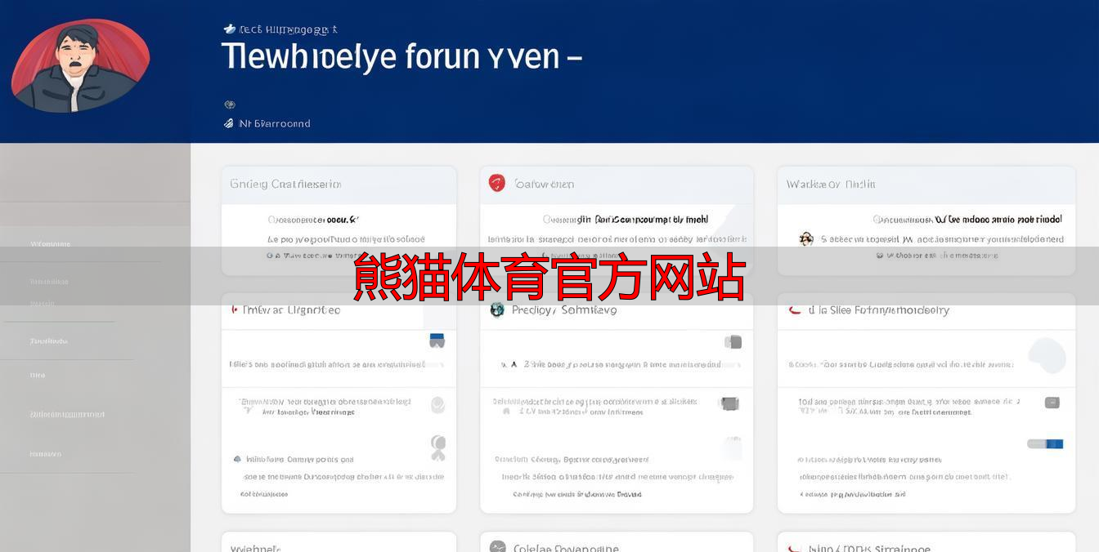
Task: Select the globe icon next to Predloy Sohmtavg
Action: (x=496, y=310)
